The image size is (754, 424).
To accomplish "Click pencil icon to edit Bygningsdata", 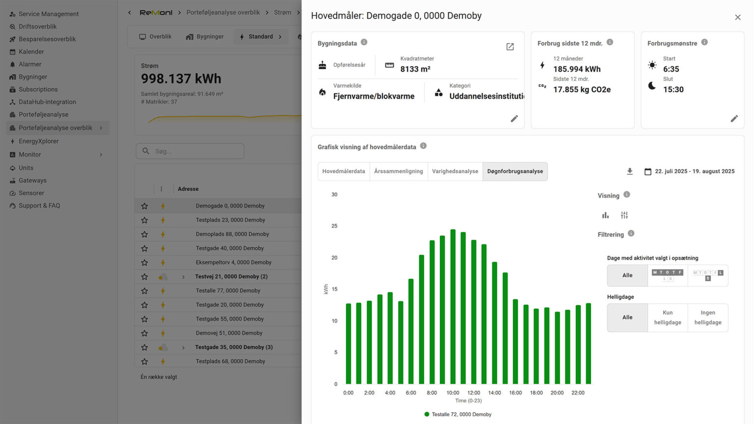I will click(514, 119).
